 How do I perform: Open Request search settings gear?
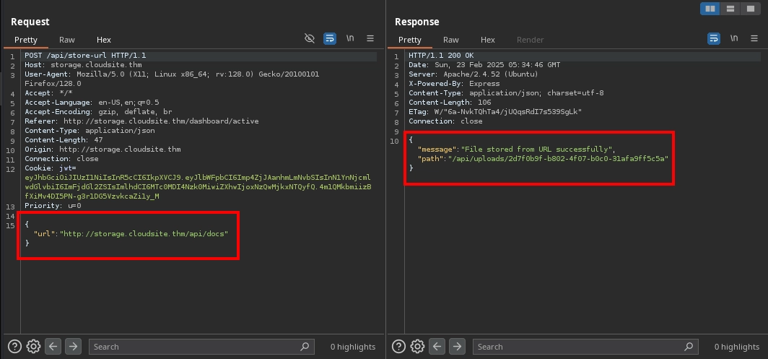click(33, 347)
